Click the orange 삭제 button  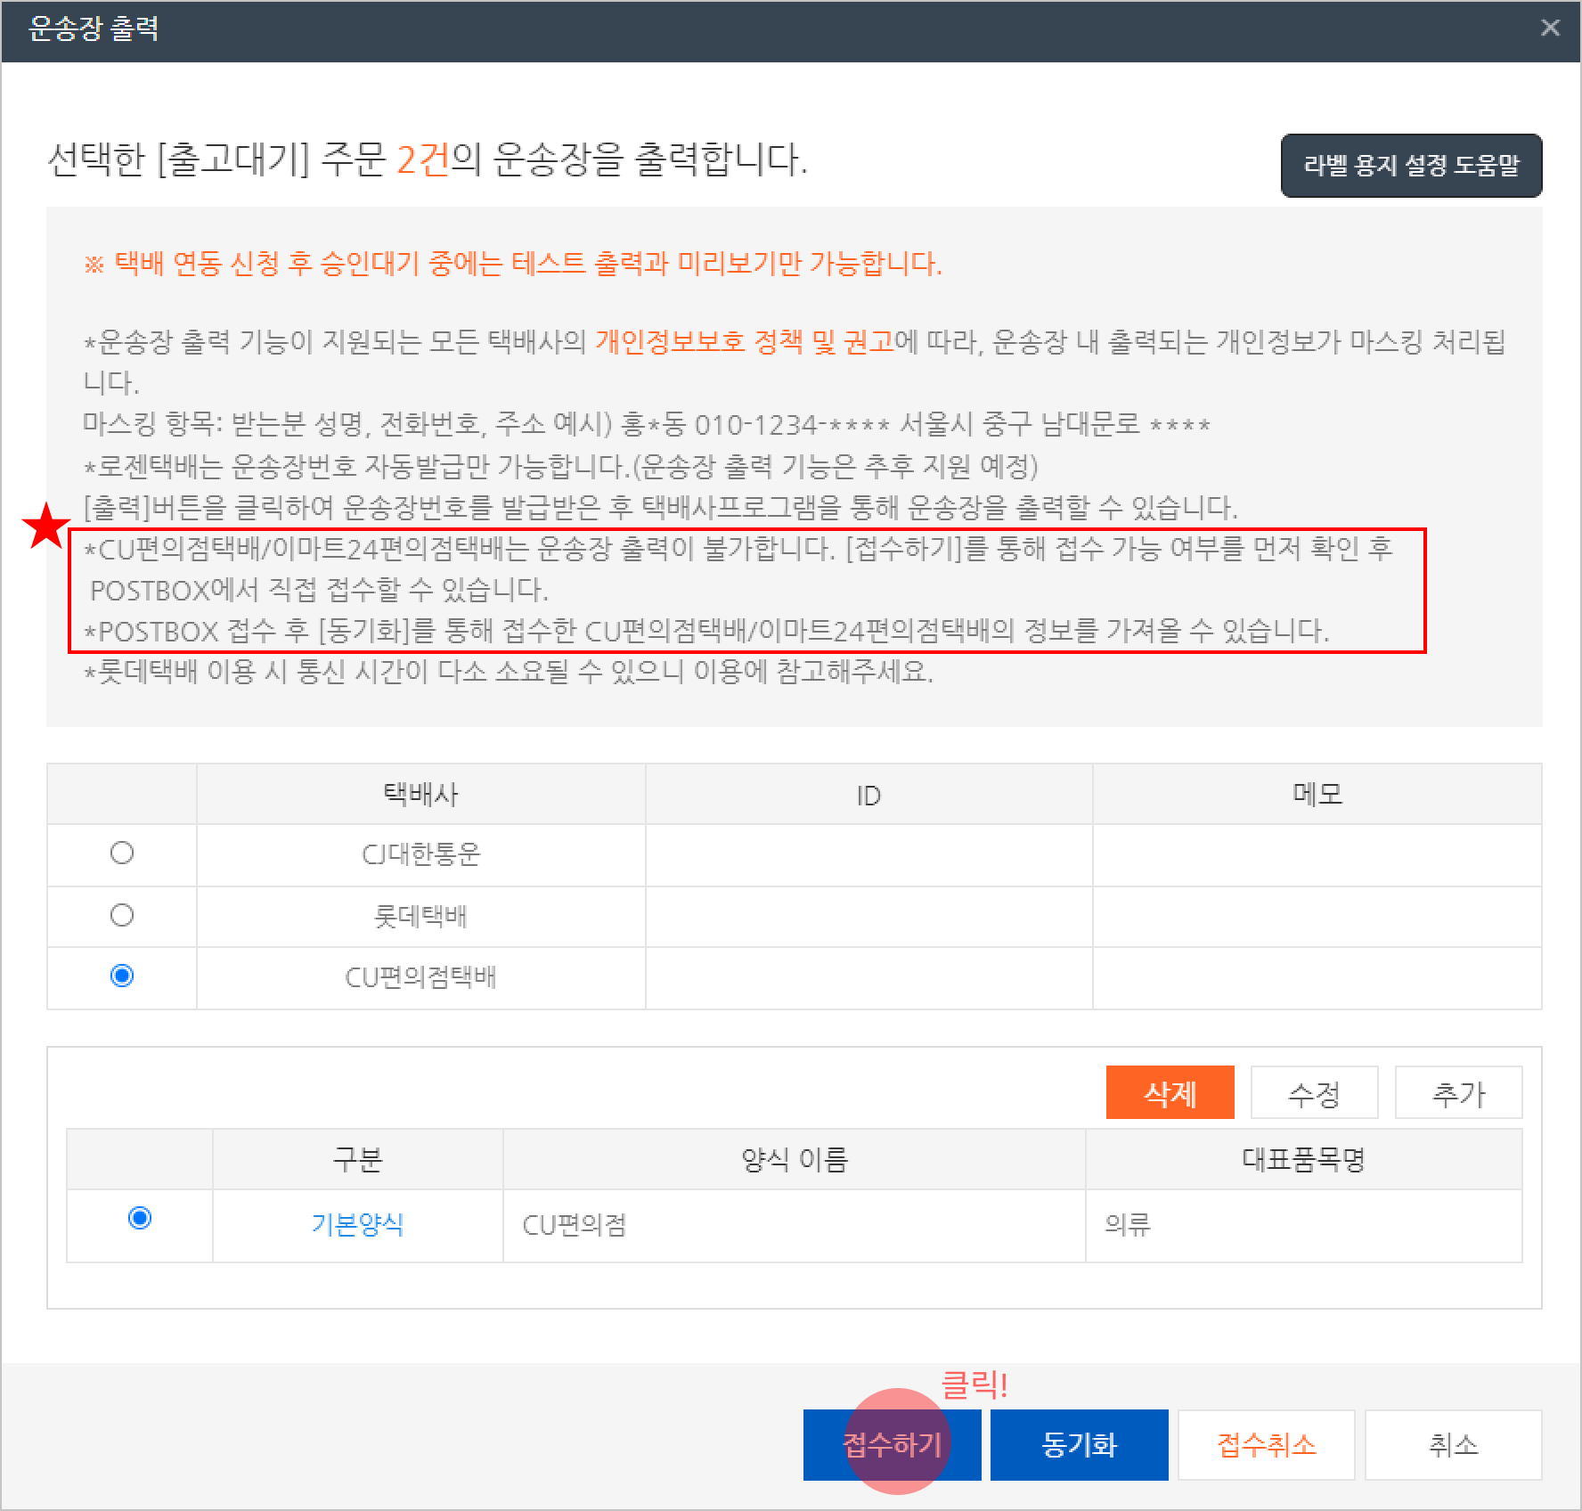[1170, 1092]
